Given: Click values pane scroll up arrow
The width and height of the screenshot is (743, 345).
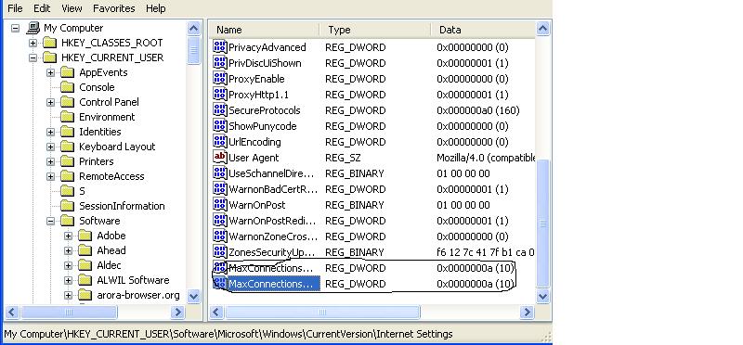Looking at the screenshot, I should tap(542, 29).
